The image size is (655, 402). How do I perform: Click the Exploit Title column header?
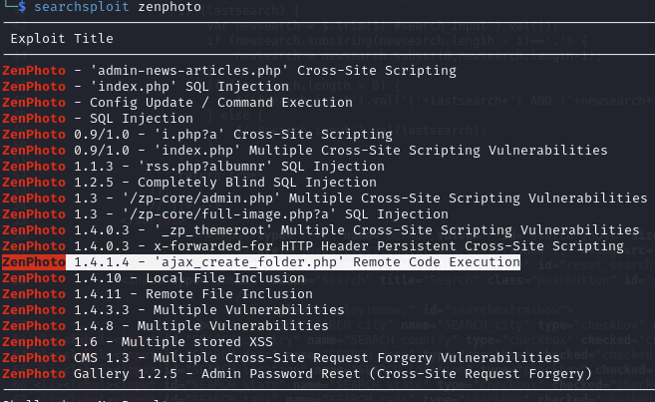click(x=62, y=40)
